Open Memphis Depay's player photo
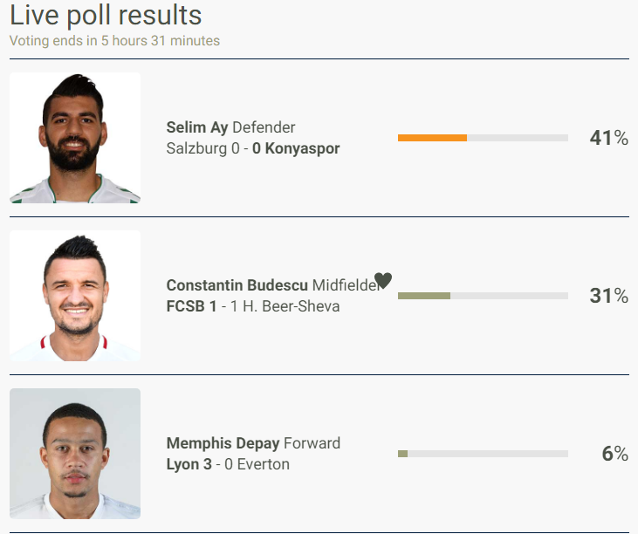This screenshot has width=638, height=534. pos(75,454)
